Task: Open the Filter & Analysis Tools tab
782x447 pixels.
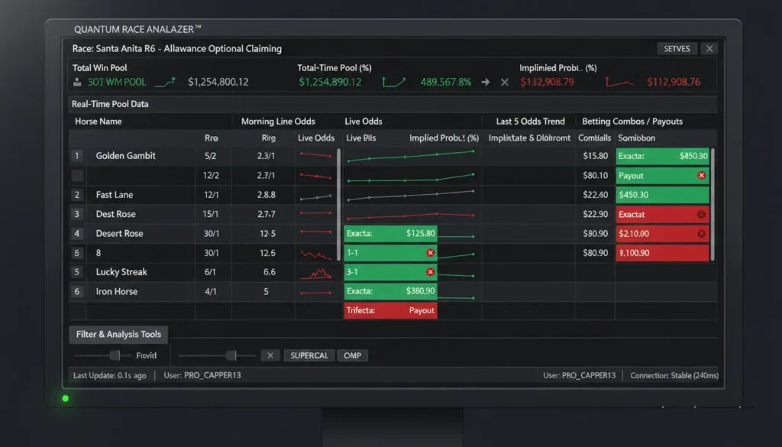Action: coord(118,334)
